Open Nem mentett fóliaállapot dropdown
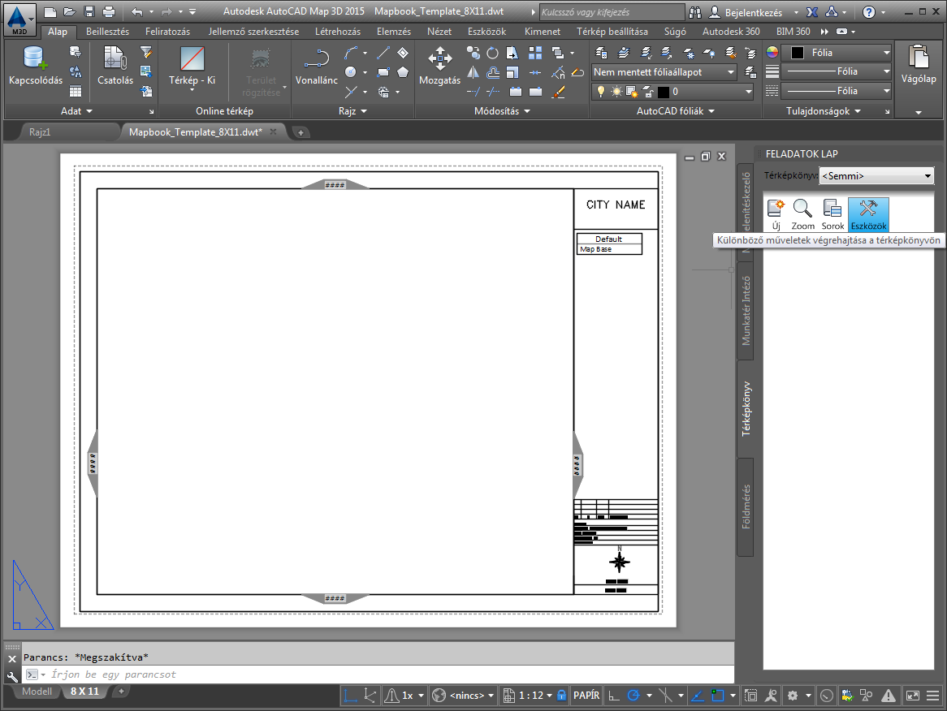 point(664,72)
